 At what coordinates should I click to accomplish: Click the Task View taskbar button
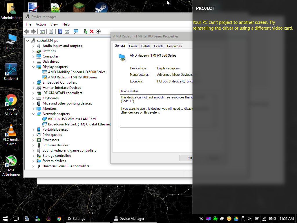(16, 219)
